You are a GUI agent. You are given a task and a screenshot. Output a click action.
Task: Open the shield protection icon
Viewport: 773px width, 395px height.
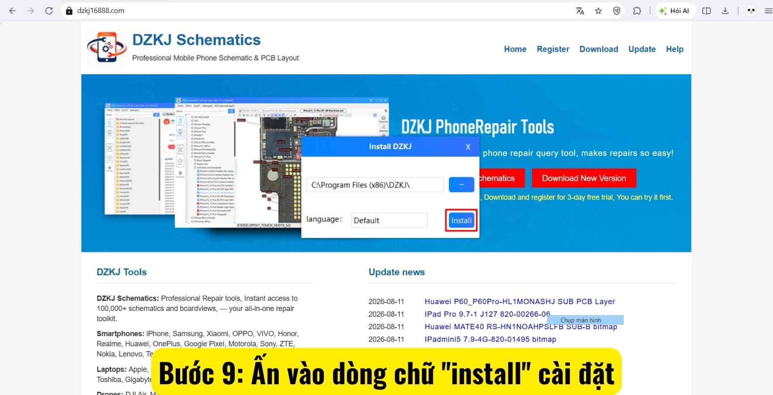(617, 11)
